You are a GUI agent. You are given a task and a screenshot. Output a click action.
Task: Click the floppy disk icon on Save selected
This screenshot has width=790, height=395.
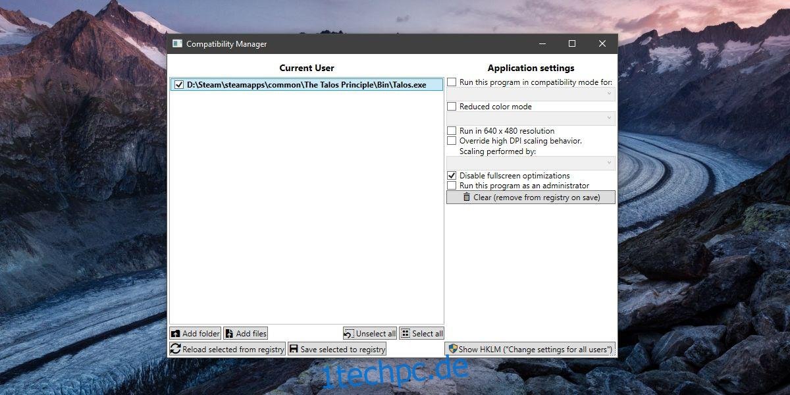tap(294, 349)
